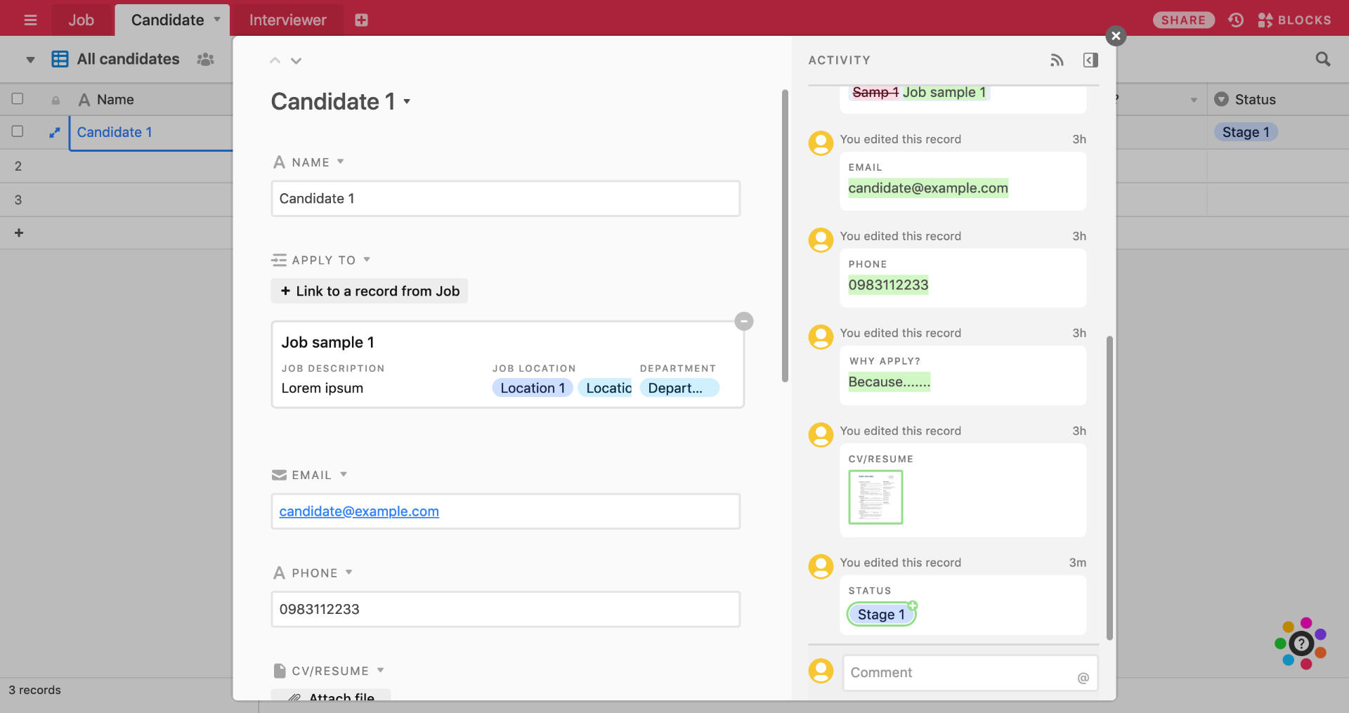This screenshot has width=1349, height=713.
Task: Click Link to a record from Job
Action: click(x=369, y=290)
